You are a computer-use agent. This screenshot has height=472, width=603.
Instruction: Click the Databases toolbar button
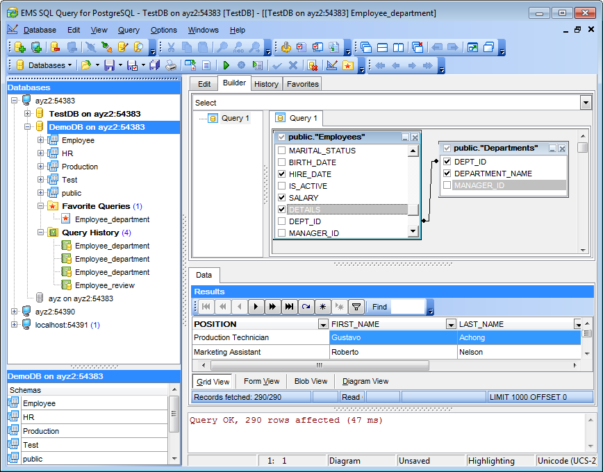coord(43,65)
